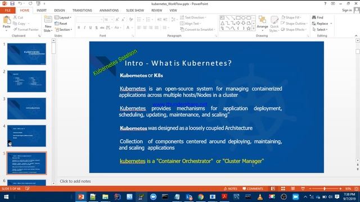Click the 'Click to add notes' field
This screenshot has width=360, height=202.
pos(75,181)
